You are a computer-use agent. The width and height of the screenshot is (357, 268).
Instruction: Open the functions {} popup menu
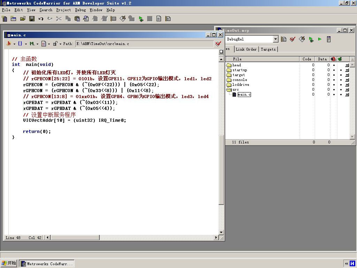(x=22, y=44)
